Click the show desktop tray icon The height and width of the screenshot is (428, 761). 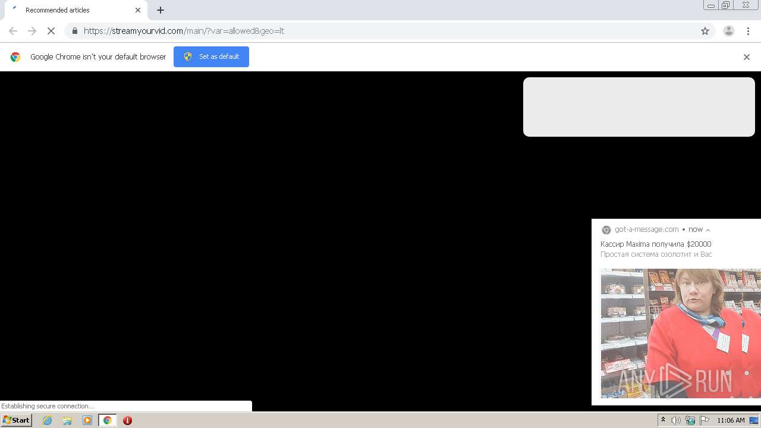click(x=754, y=420)
